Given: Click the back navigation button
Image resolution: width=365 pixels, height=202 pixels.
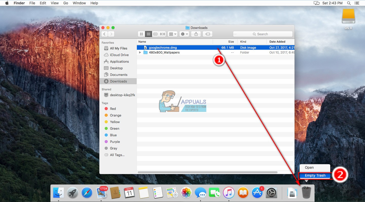Looking at the screenshot, I should 104,34.
